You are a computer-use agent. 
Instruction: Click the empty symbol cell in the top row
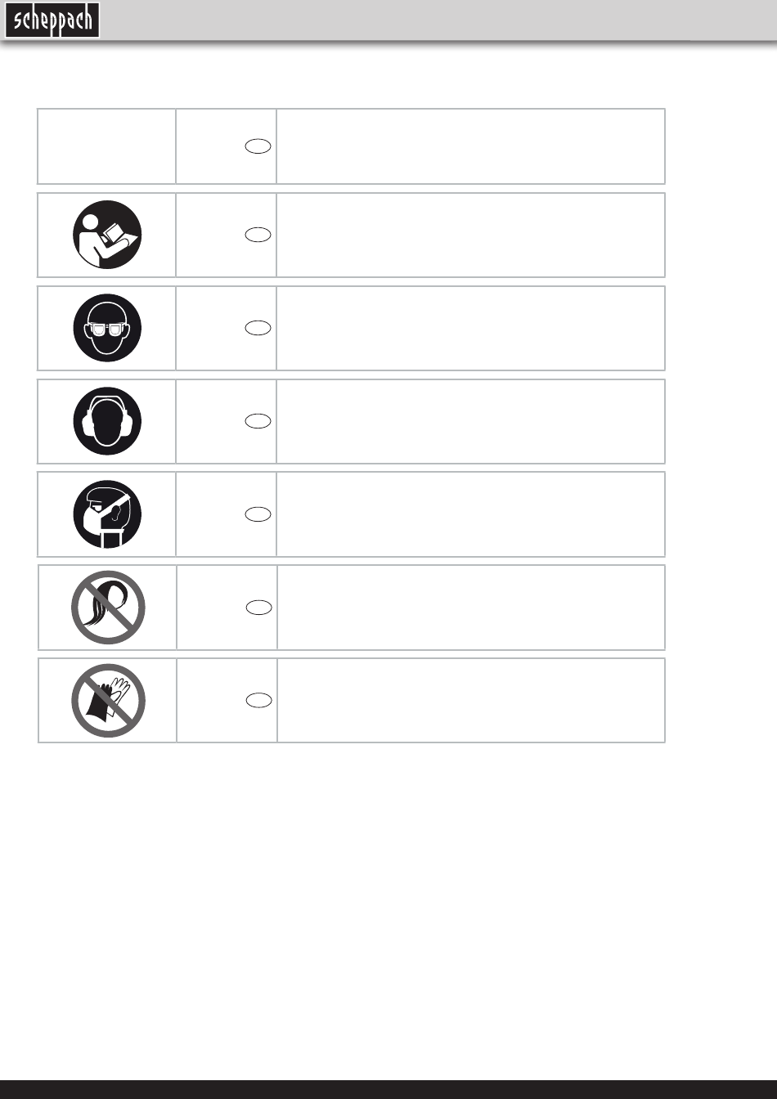(x=106, y=146)
